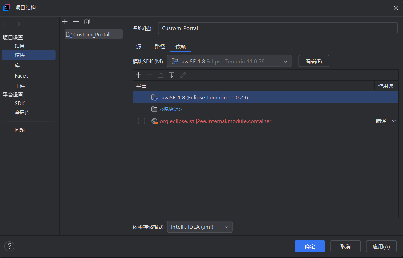This screenshot has height=258, width=403.
Task: Switch to the 路径 tab
Action: point(159,46)
